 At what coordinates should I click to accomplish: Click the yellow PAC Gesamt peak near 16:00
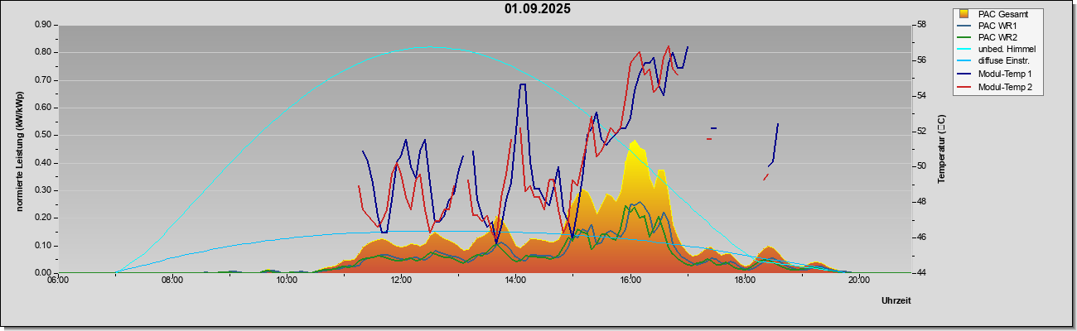tap(635, 142)
